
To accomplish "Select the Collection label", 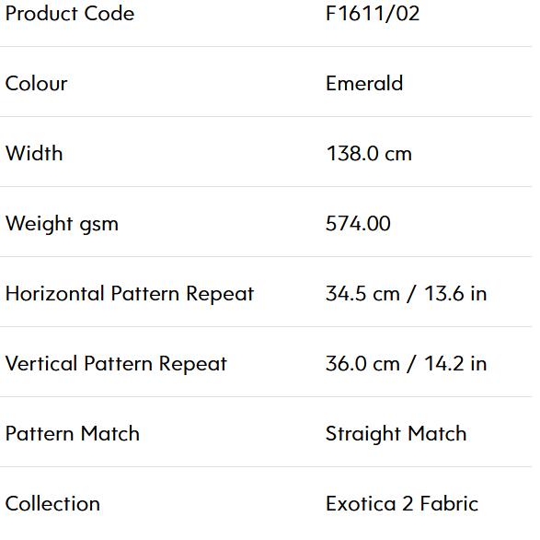I will 52,504.
